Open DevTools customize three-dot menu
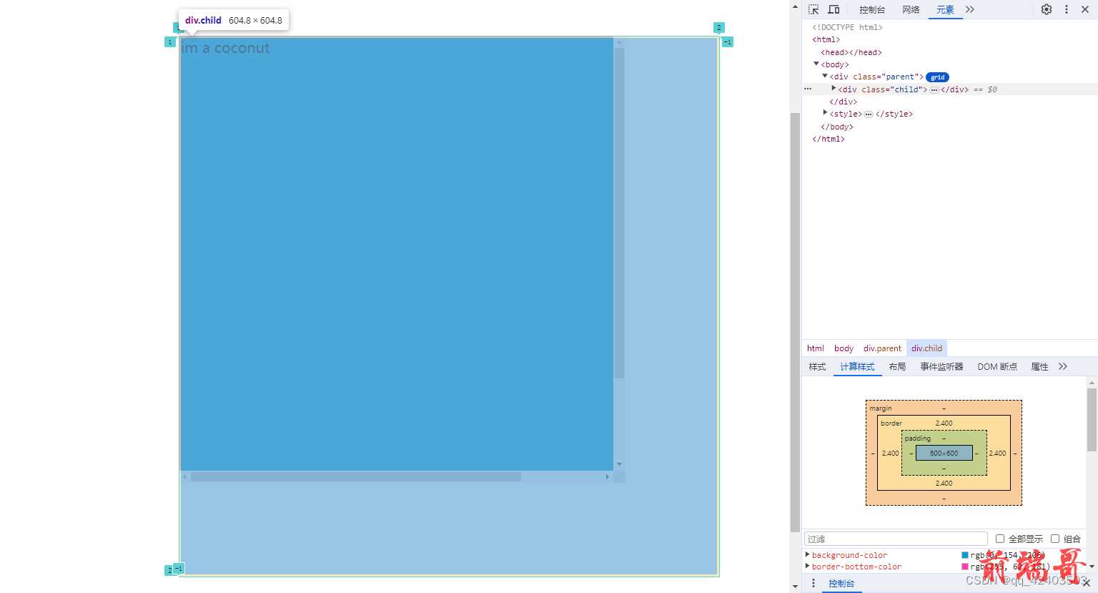 [x=1067, y=9]
